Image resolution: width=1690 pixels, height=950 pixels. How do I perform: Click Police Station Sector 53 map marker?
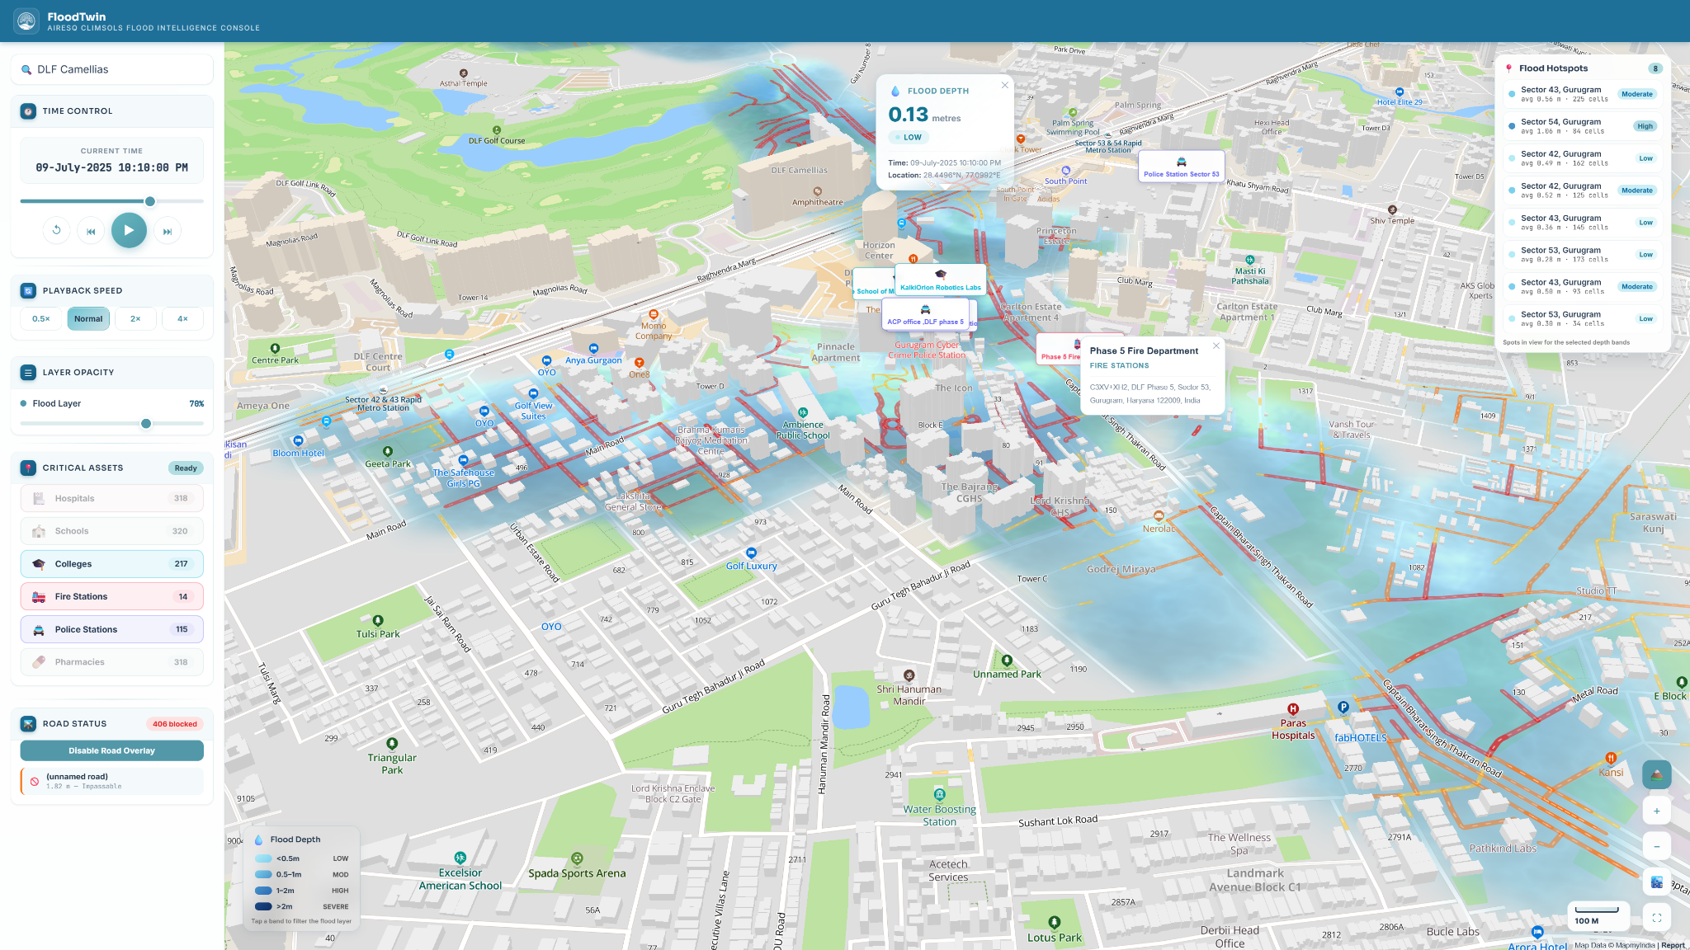click(x=1181, y=167)
